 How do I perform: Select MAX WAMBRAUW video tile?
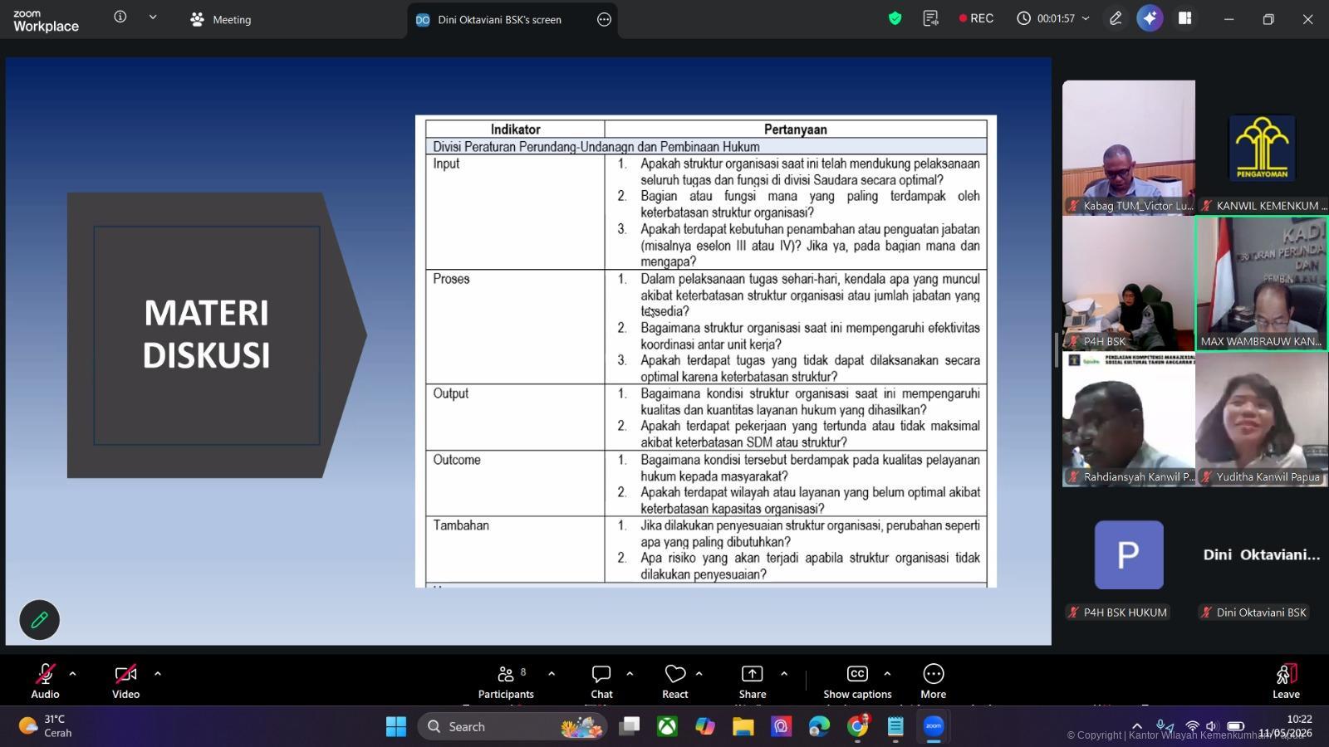click(x=1262, y=284)
